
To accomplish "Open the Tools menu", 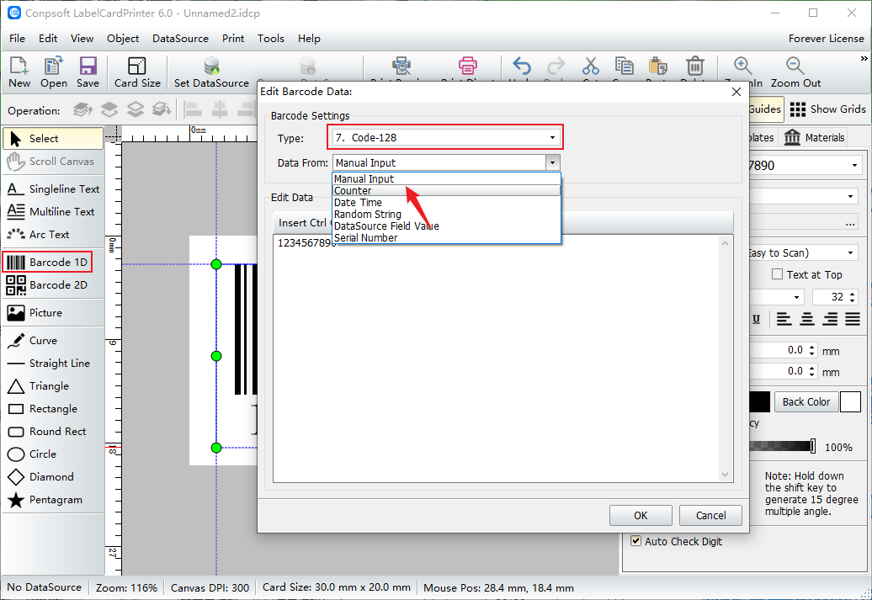I will point(271,39).
